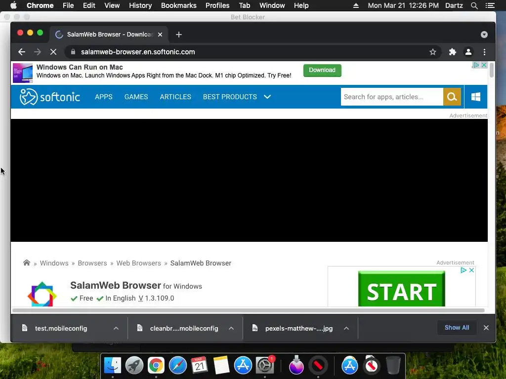Click the green Download ad button
Image resolution: width=506 pixels, height=379 pixels.
coord(322,70)
